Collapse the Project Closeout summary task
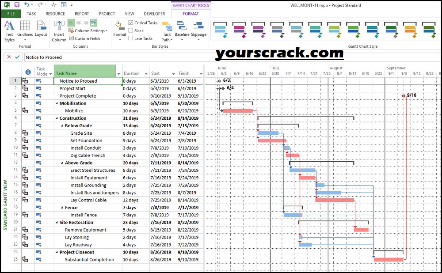 click(57, 252)
